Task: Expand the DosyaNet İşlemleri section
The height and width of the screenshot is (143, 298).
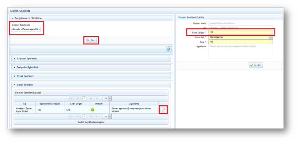Action: [x=27, y=67]
